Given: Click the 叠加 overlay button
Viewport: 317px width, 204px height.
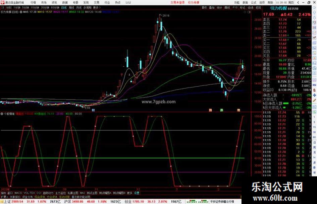Looking at the screenshot, I should (212, 7).
